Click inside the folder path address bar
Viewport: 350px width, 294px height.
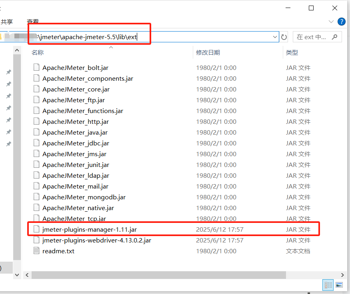point(160,36)
